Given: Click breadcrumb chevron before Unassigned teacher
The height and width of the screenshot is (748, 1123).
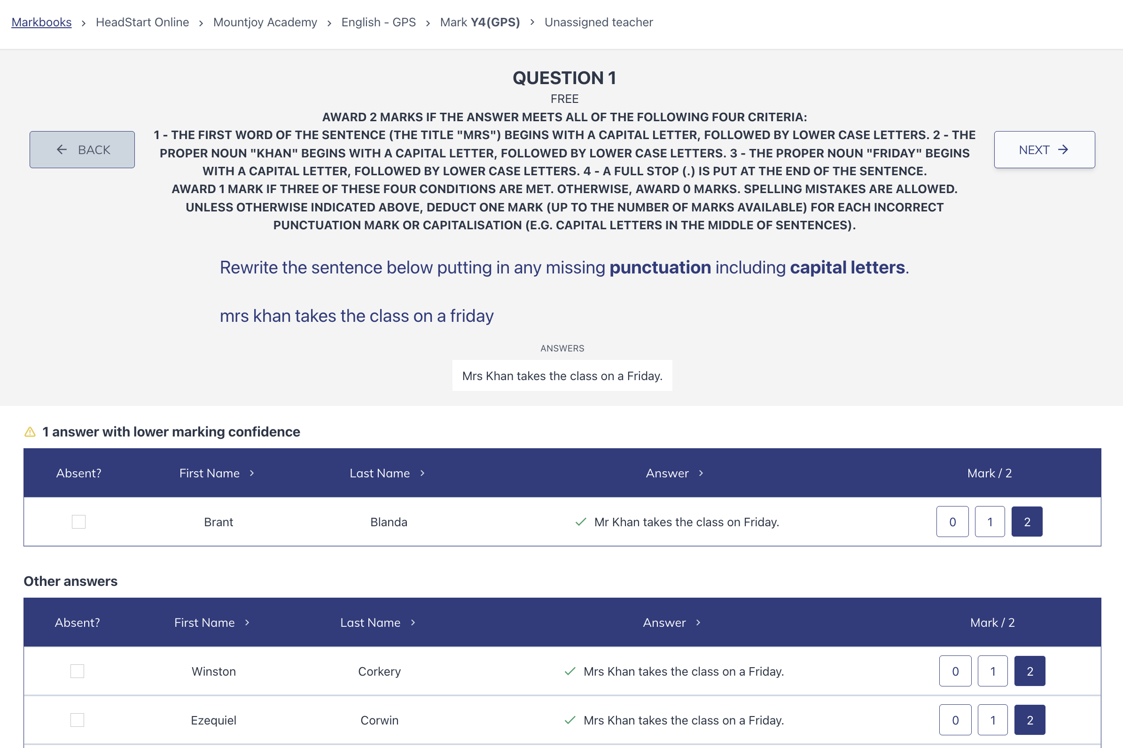Looking at the screenshot, I should click(532, 22).
